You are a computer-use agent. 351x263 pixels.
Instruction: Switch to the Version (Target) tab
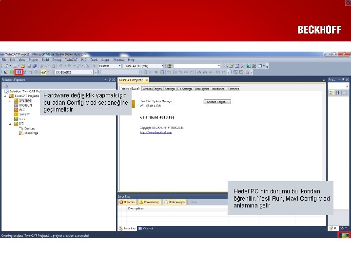pos(152,89)
